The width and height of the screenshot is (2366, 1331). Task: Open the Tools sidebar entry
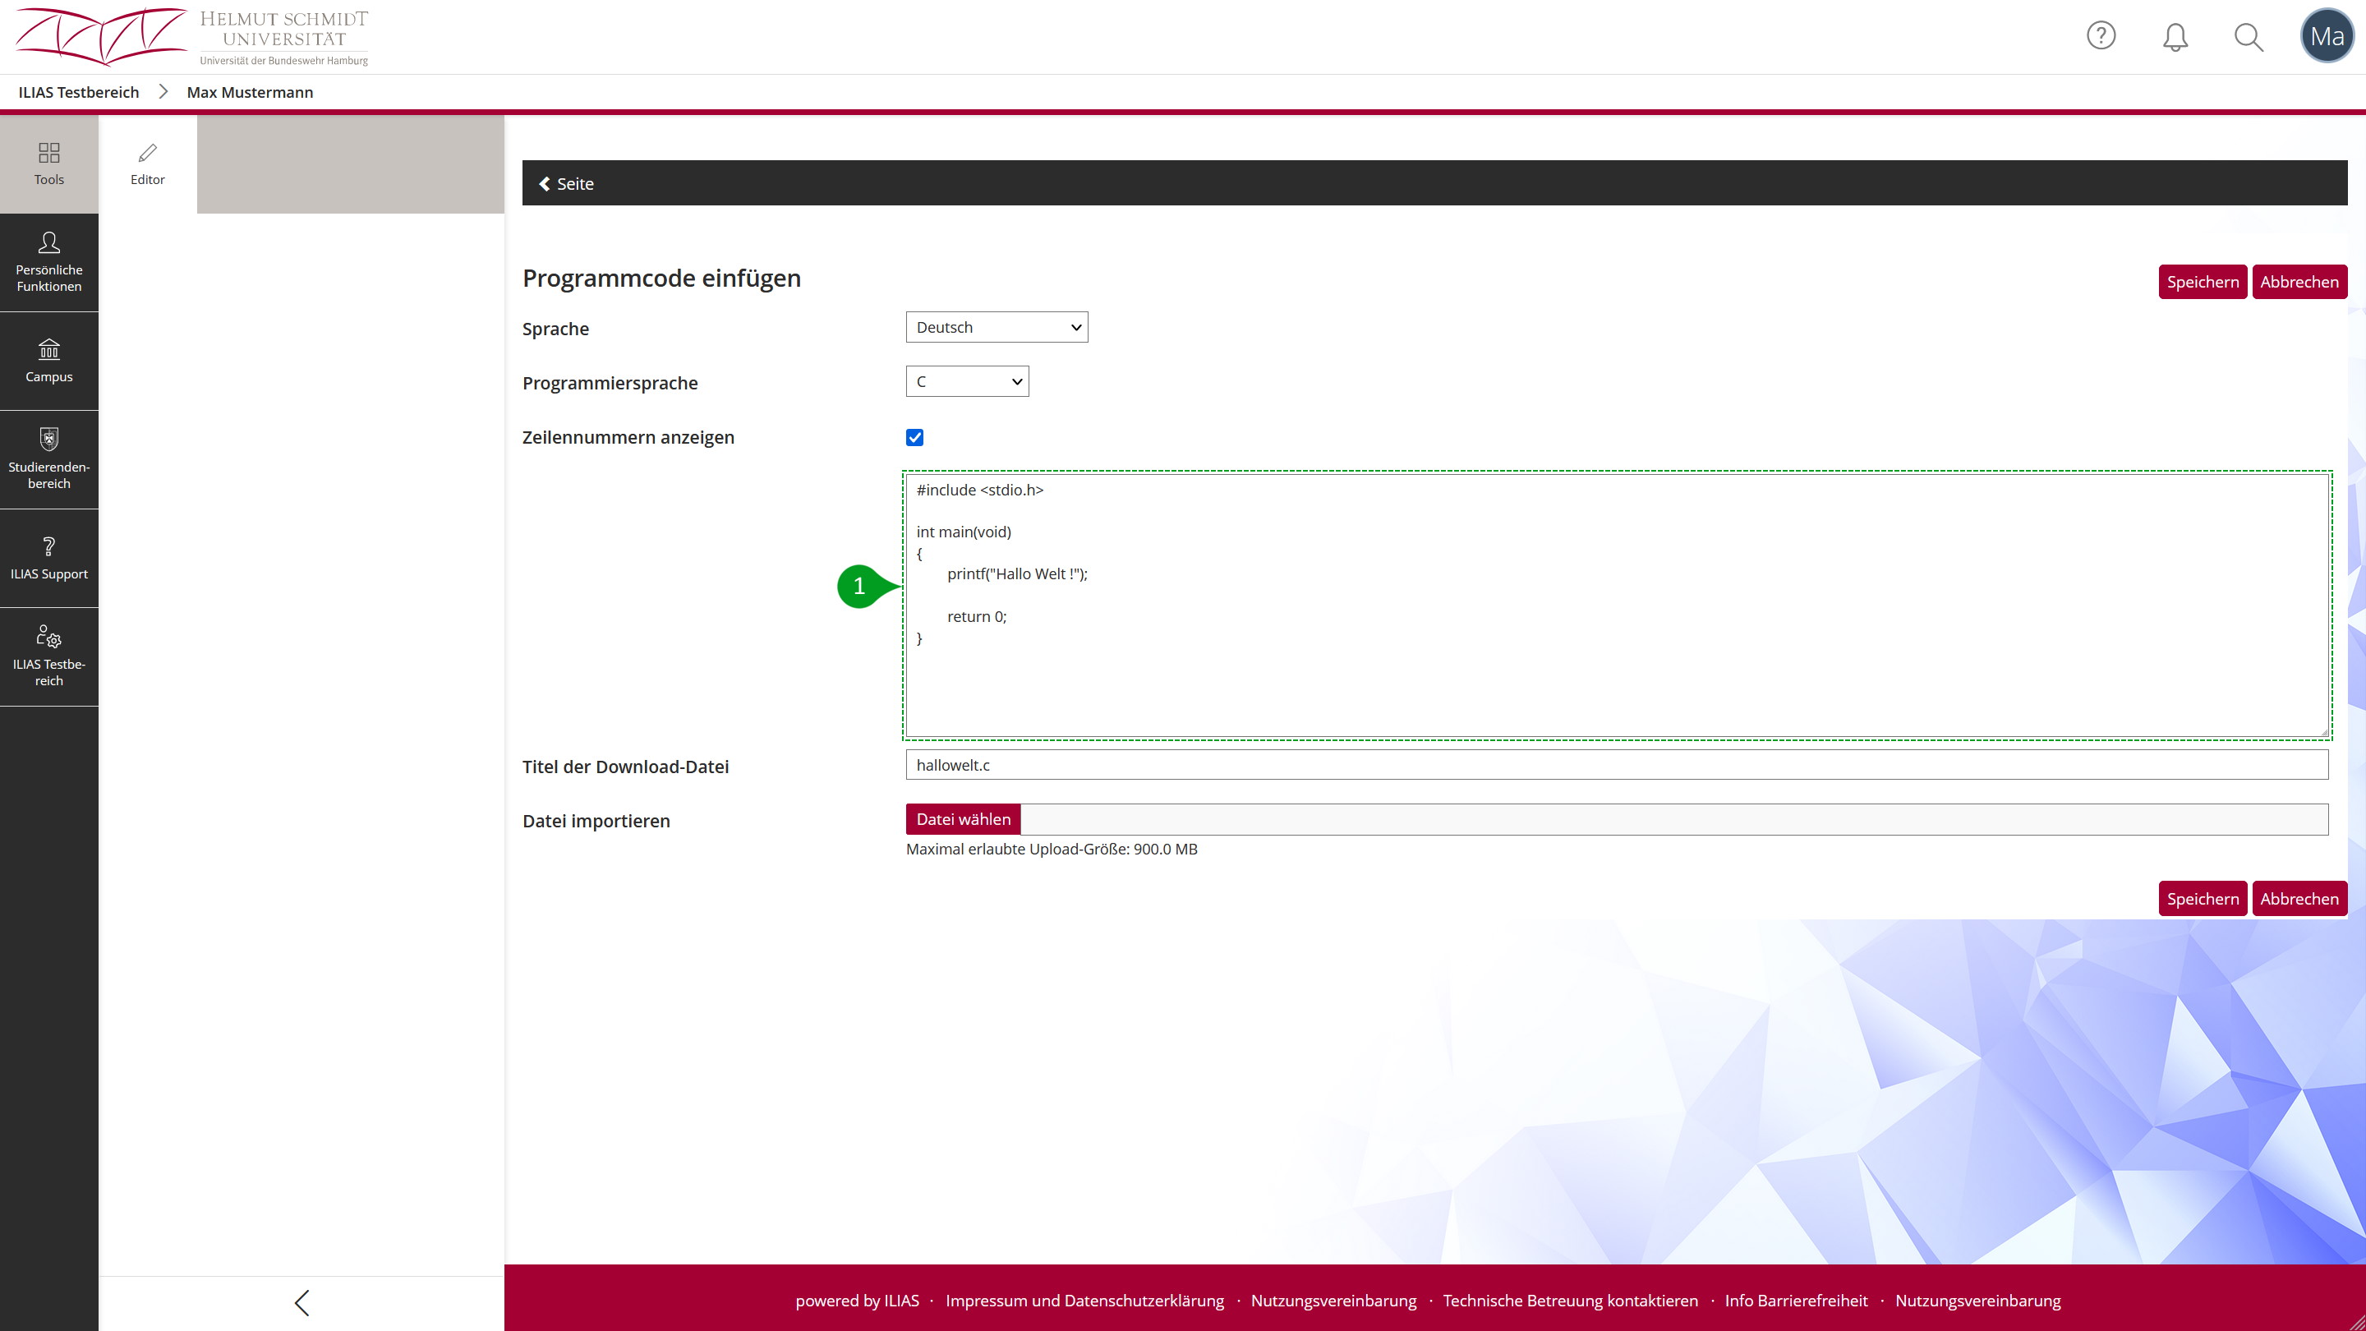point(48,163)
